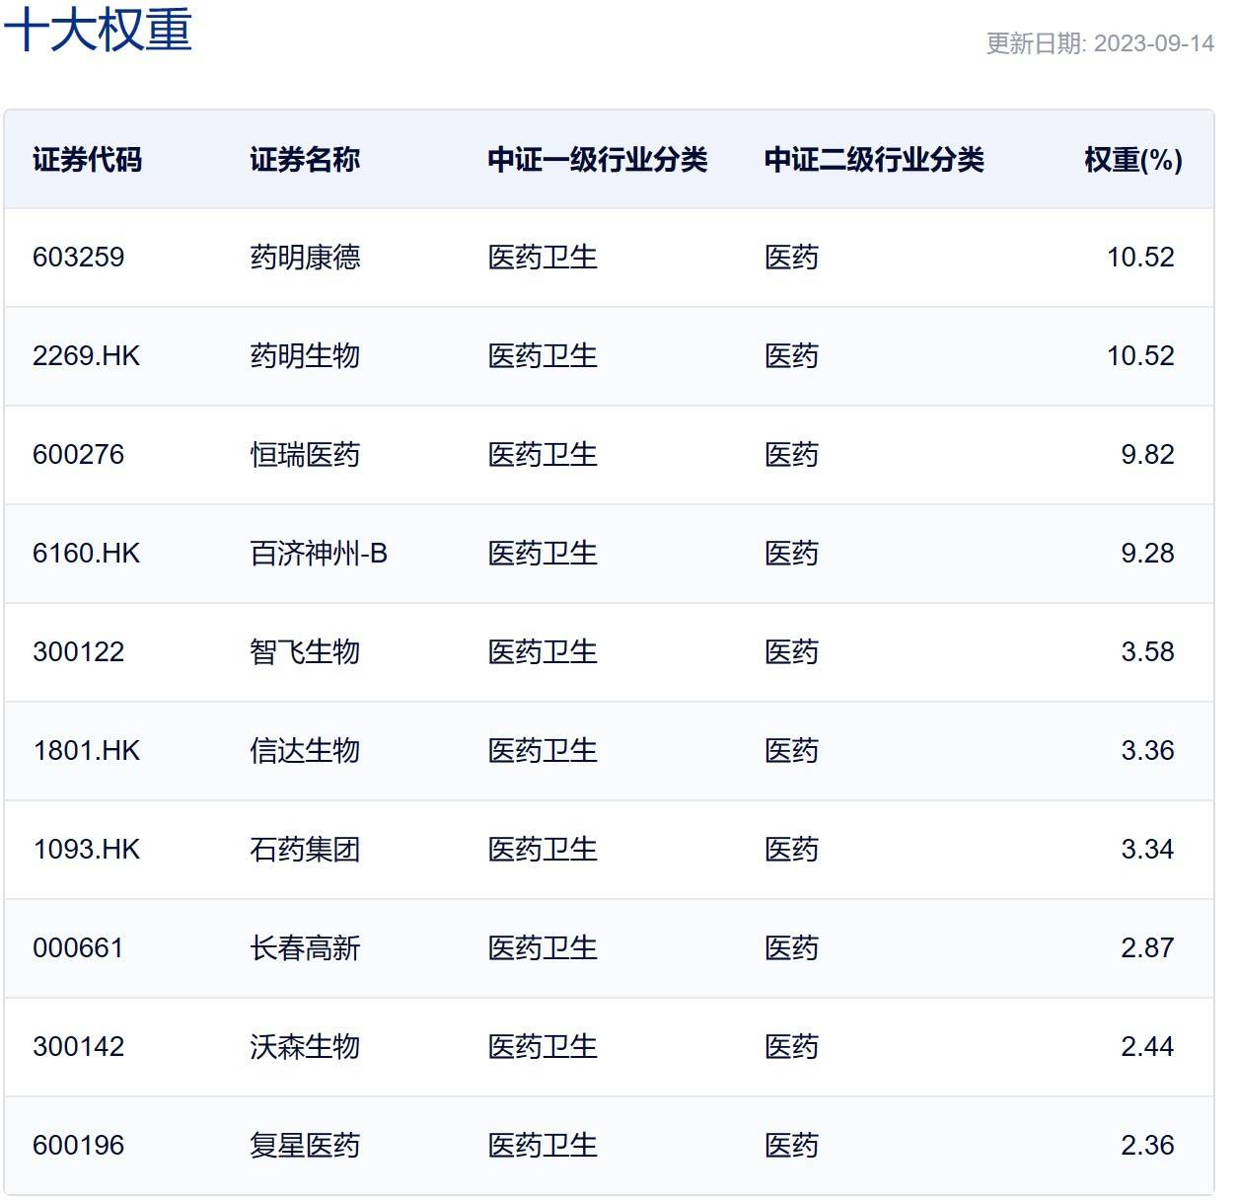
Task: Click the 中证一级行业分类 column header
Action: click(x=597, y=160)
